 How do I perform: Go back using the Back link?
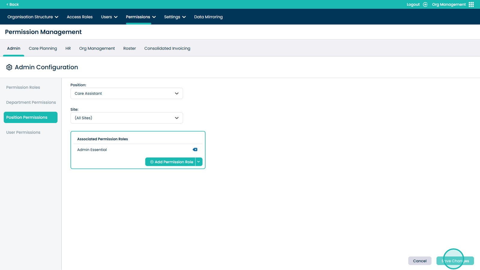click(13, 4)
